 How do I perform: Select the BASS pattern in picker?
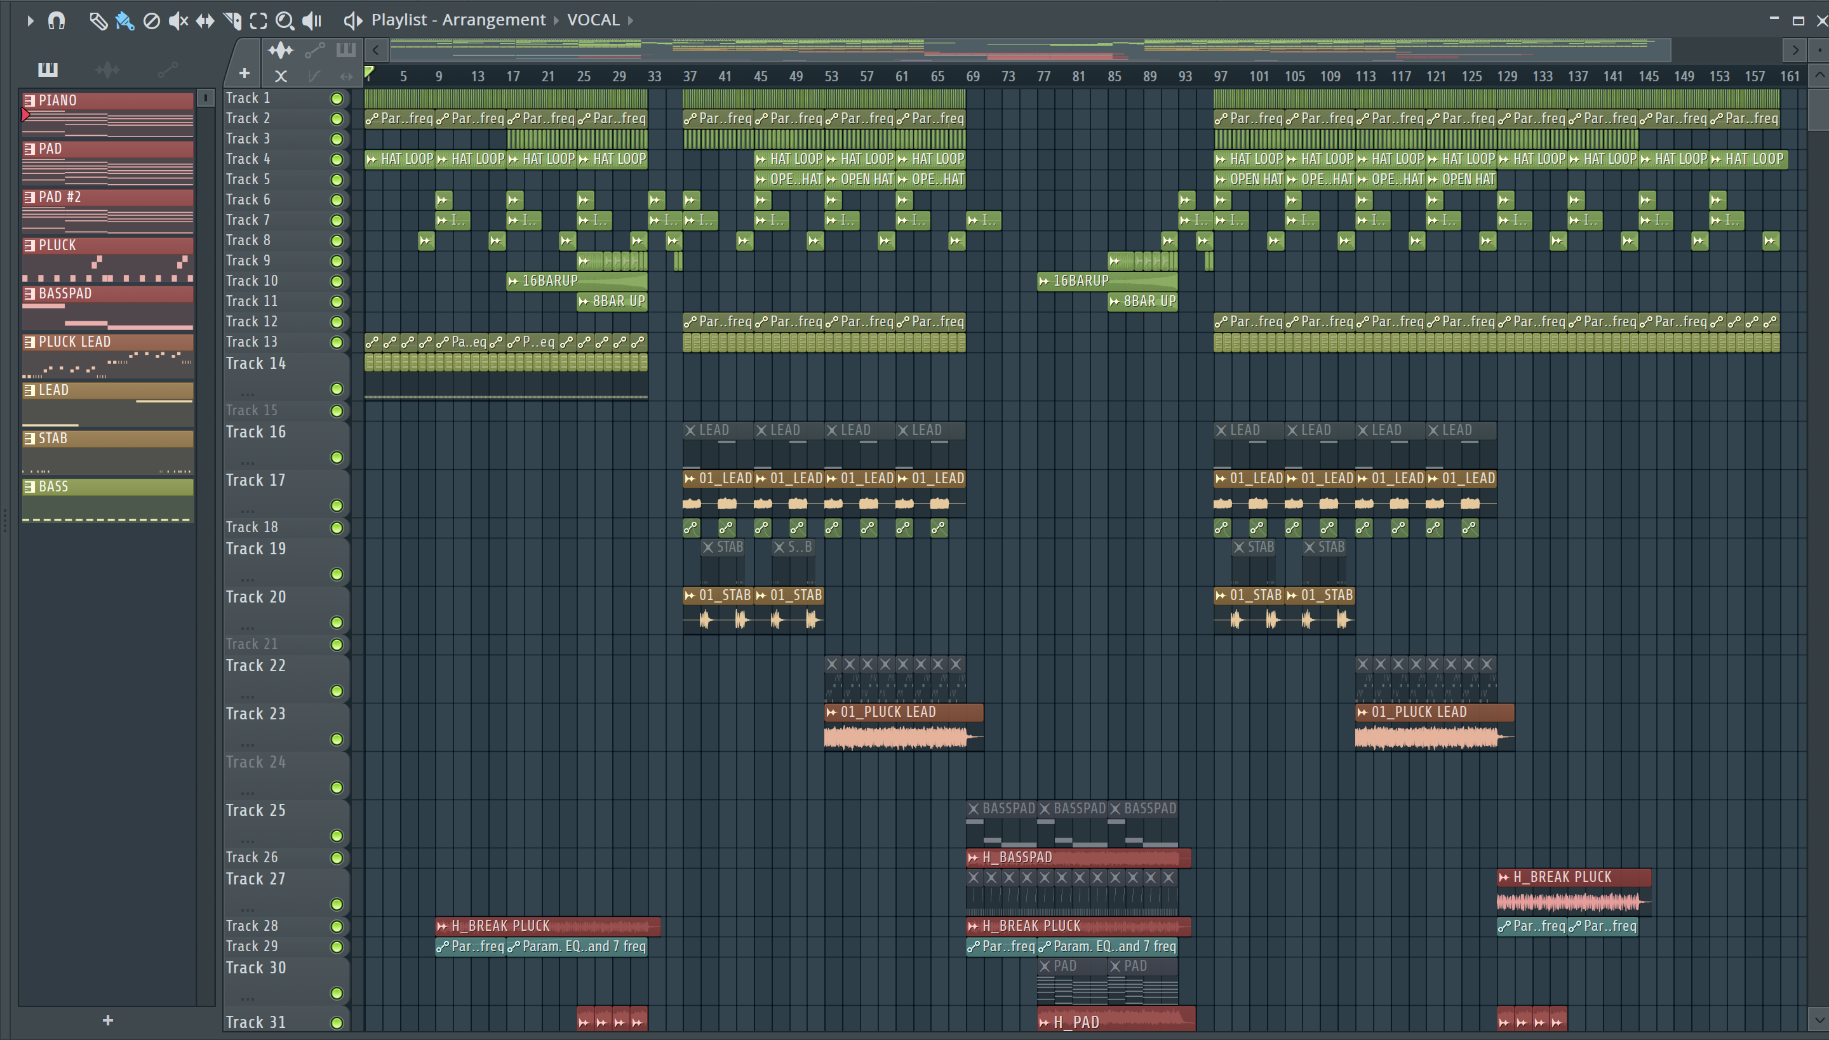pos(108,501)
